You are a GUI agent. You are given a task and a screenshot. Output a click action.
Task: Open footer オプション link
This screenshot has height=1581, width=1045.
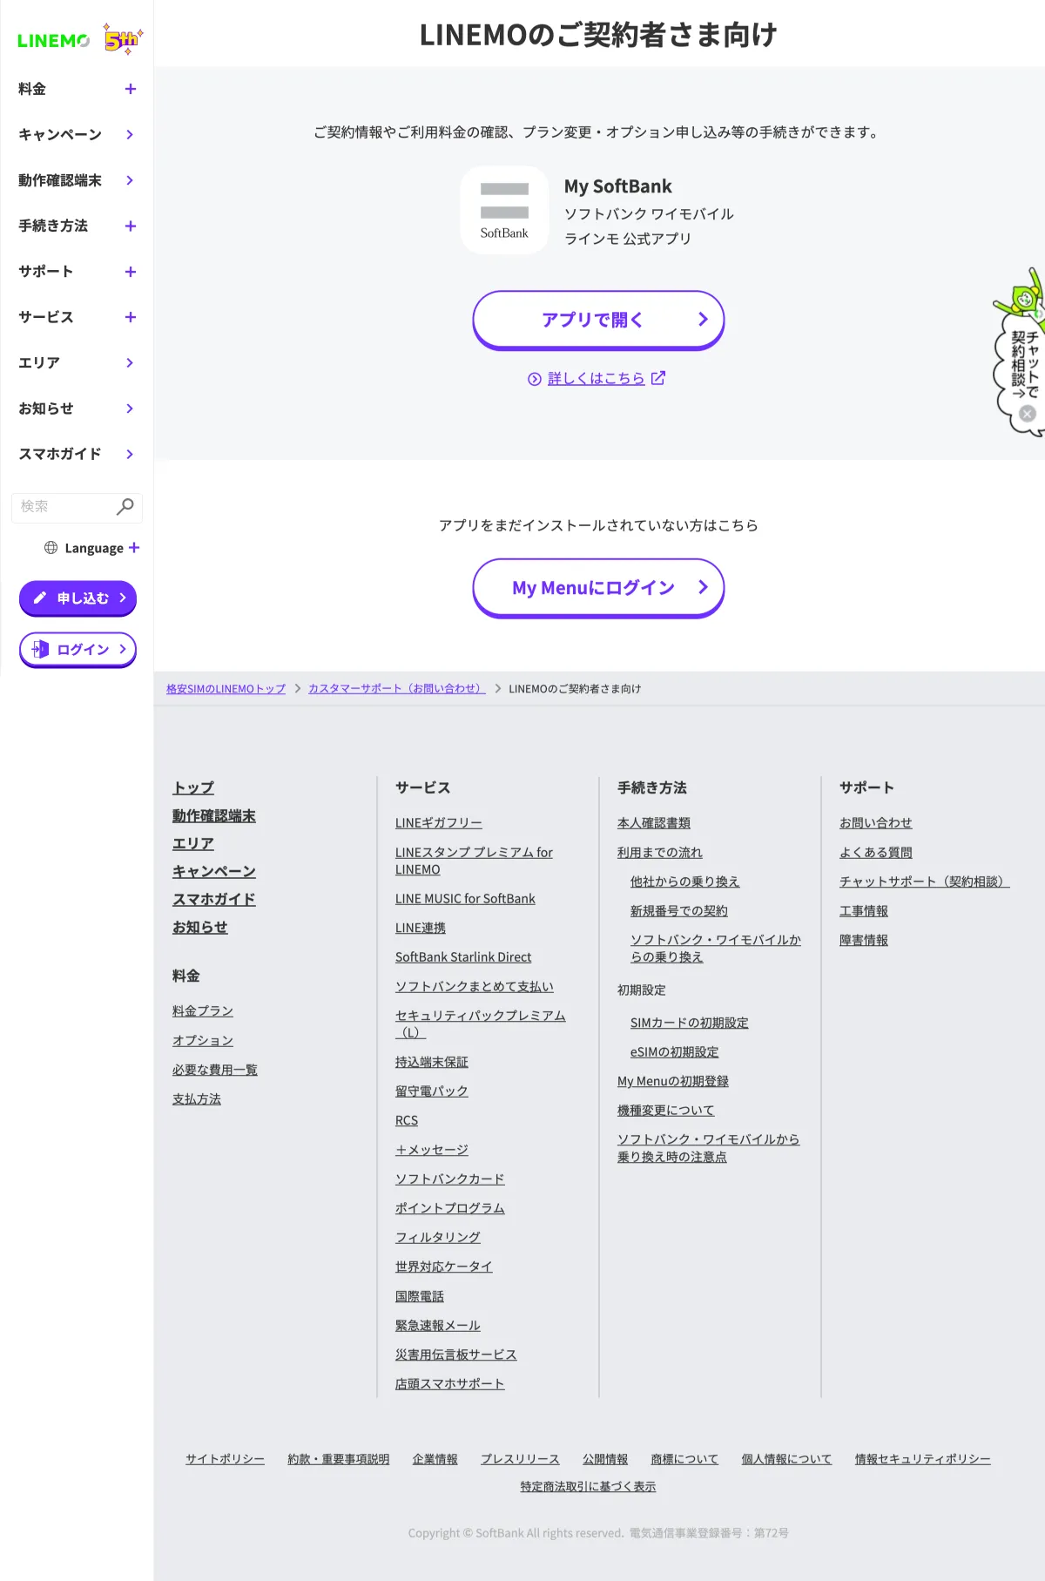point(203,1041)
